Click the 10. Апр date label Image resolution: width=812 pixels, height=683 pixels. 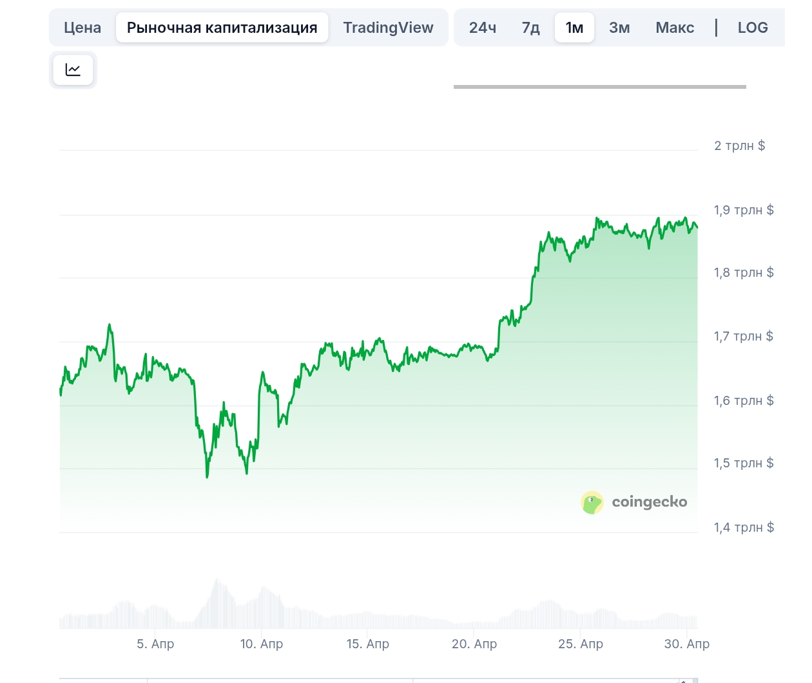coord(262,644)
